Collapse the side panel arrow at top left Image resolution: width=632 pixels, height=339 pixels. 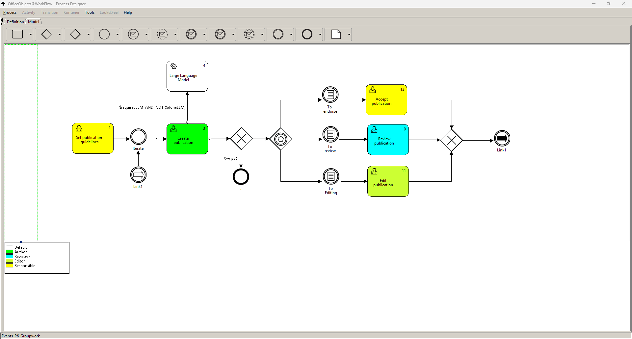click(x=2, y=21)
